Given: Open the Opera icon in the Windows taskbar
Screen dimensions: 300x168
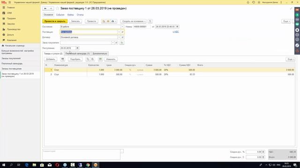Looking at the screenshot, I should tap(57, 165).
